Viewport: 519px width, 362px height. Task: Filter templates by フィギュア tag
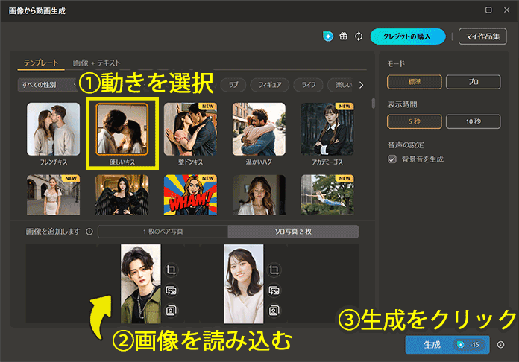(270, 85)
